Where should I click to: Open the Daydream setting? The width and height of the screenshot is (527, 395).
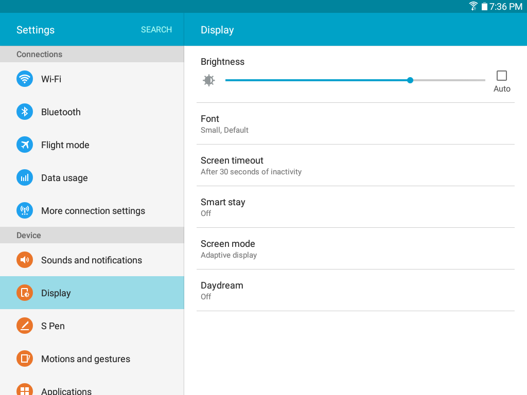pos(356,291)
